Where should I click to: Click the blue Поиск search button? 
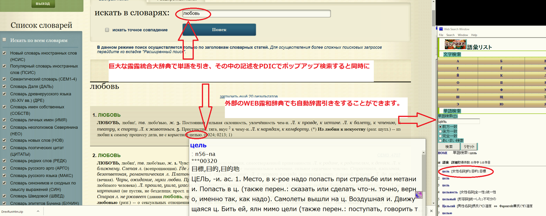click(219, 30)
